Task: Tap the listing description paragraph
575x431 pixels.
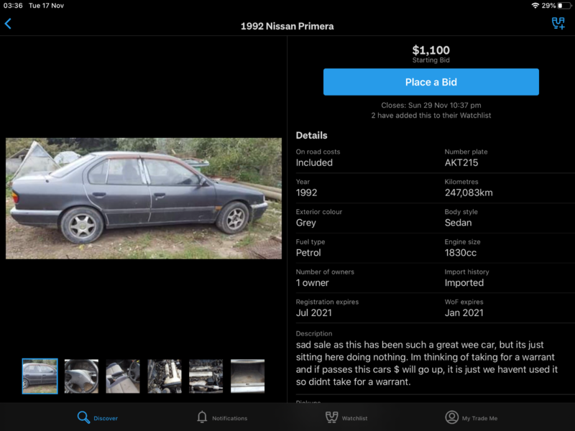Action: pyautogui.click(x=427, y=363)
